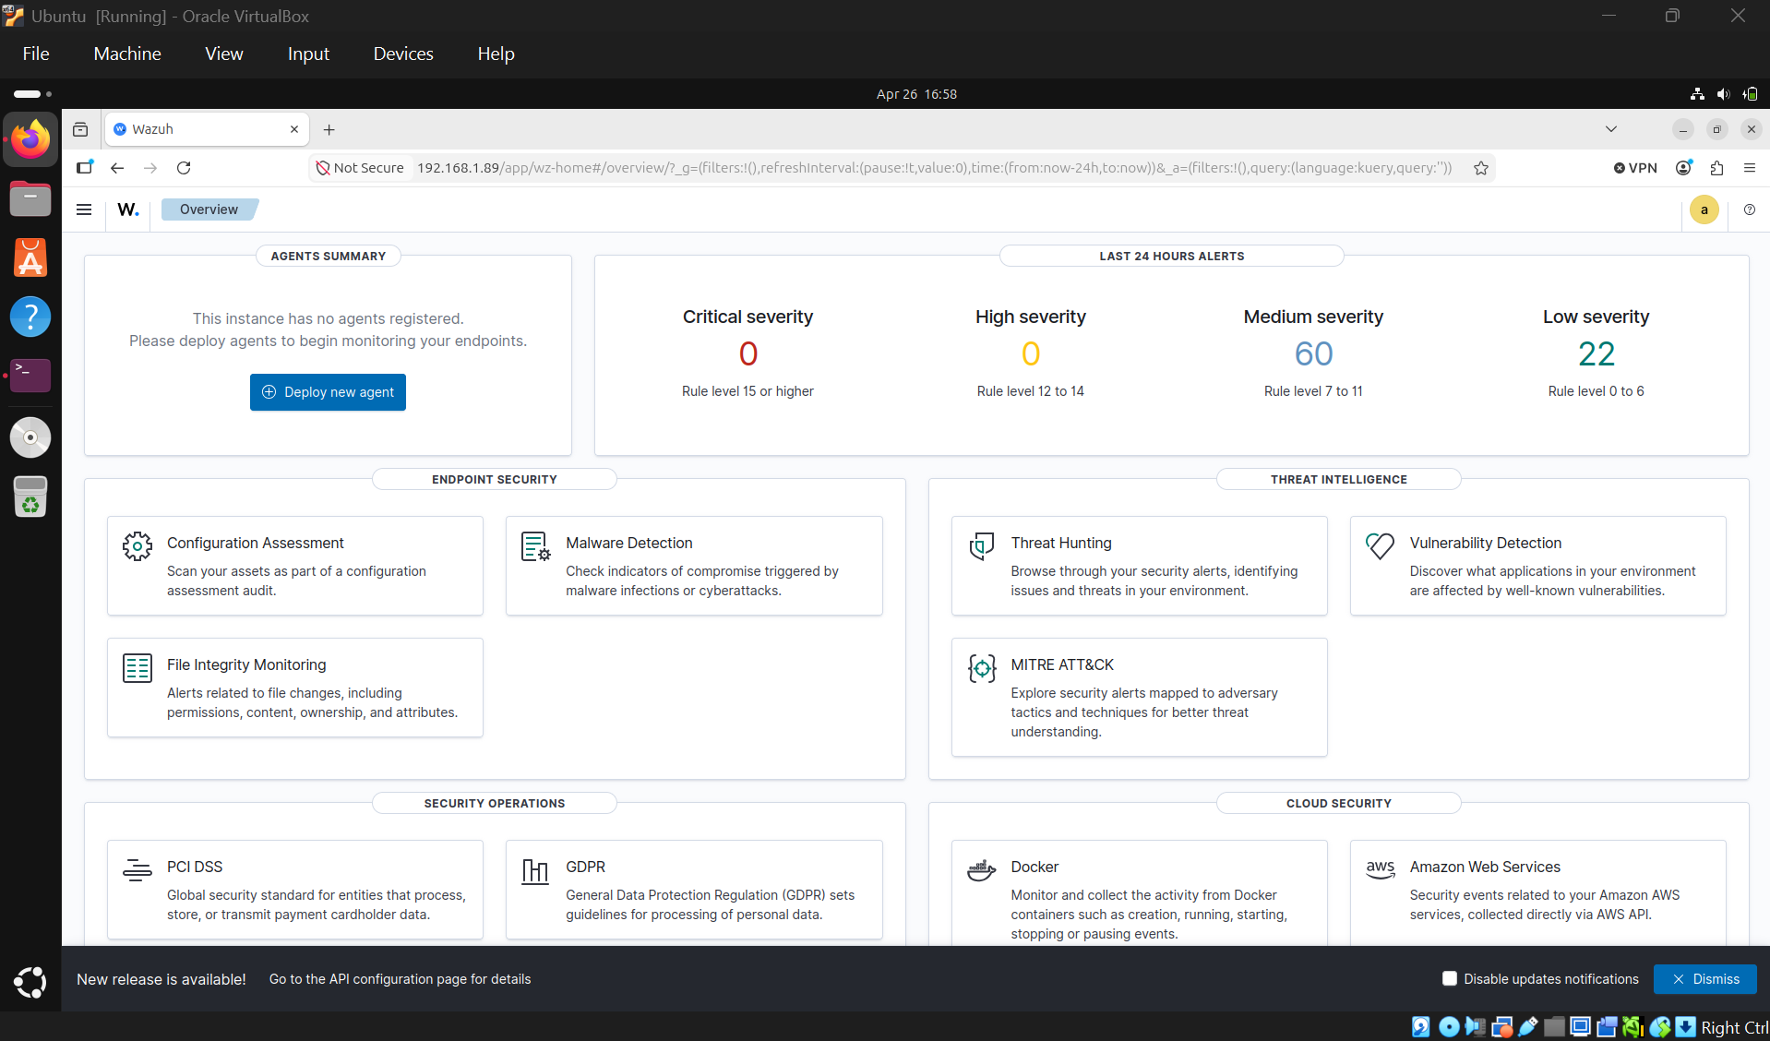Screen dimensions: 1770x1041
Task: Open the Machine menu
Action: [x=127, y=54]
